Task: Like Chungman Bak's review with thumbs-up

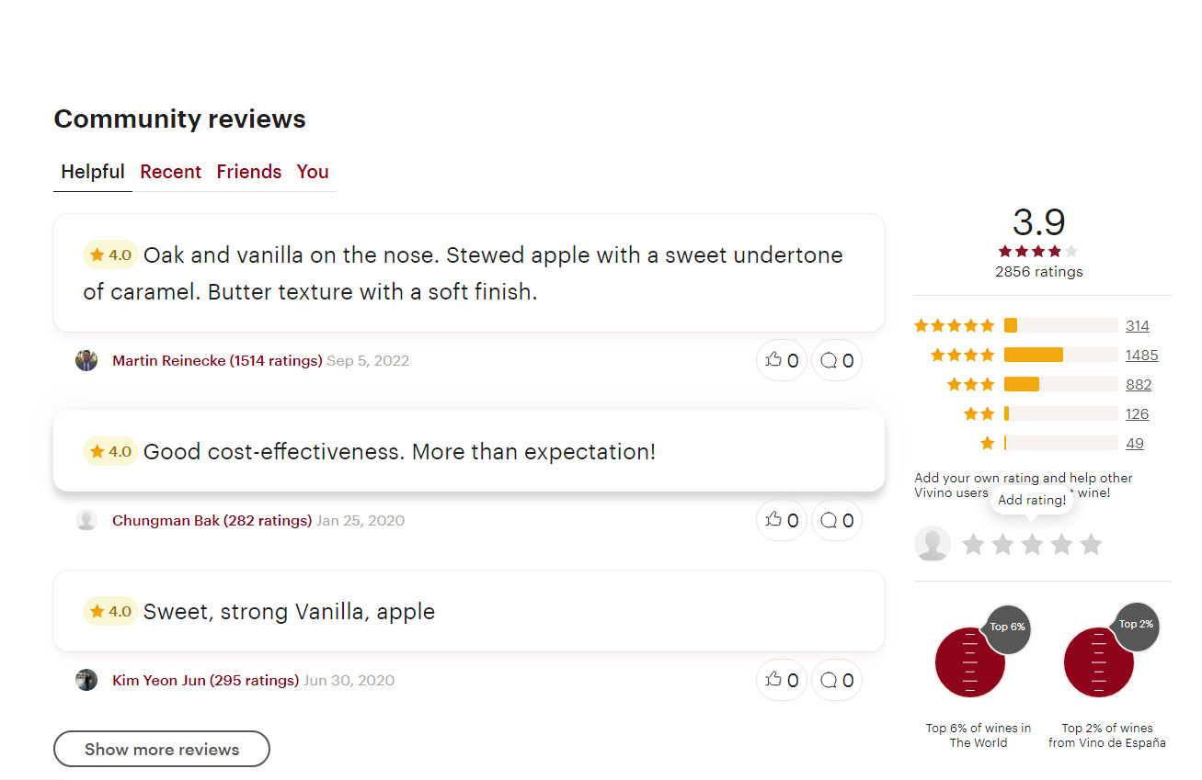Action: tap(782, 520)
